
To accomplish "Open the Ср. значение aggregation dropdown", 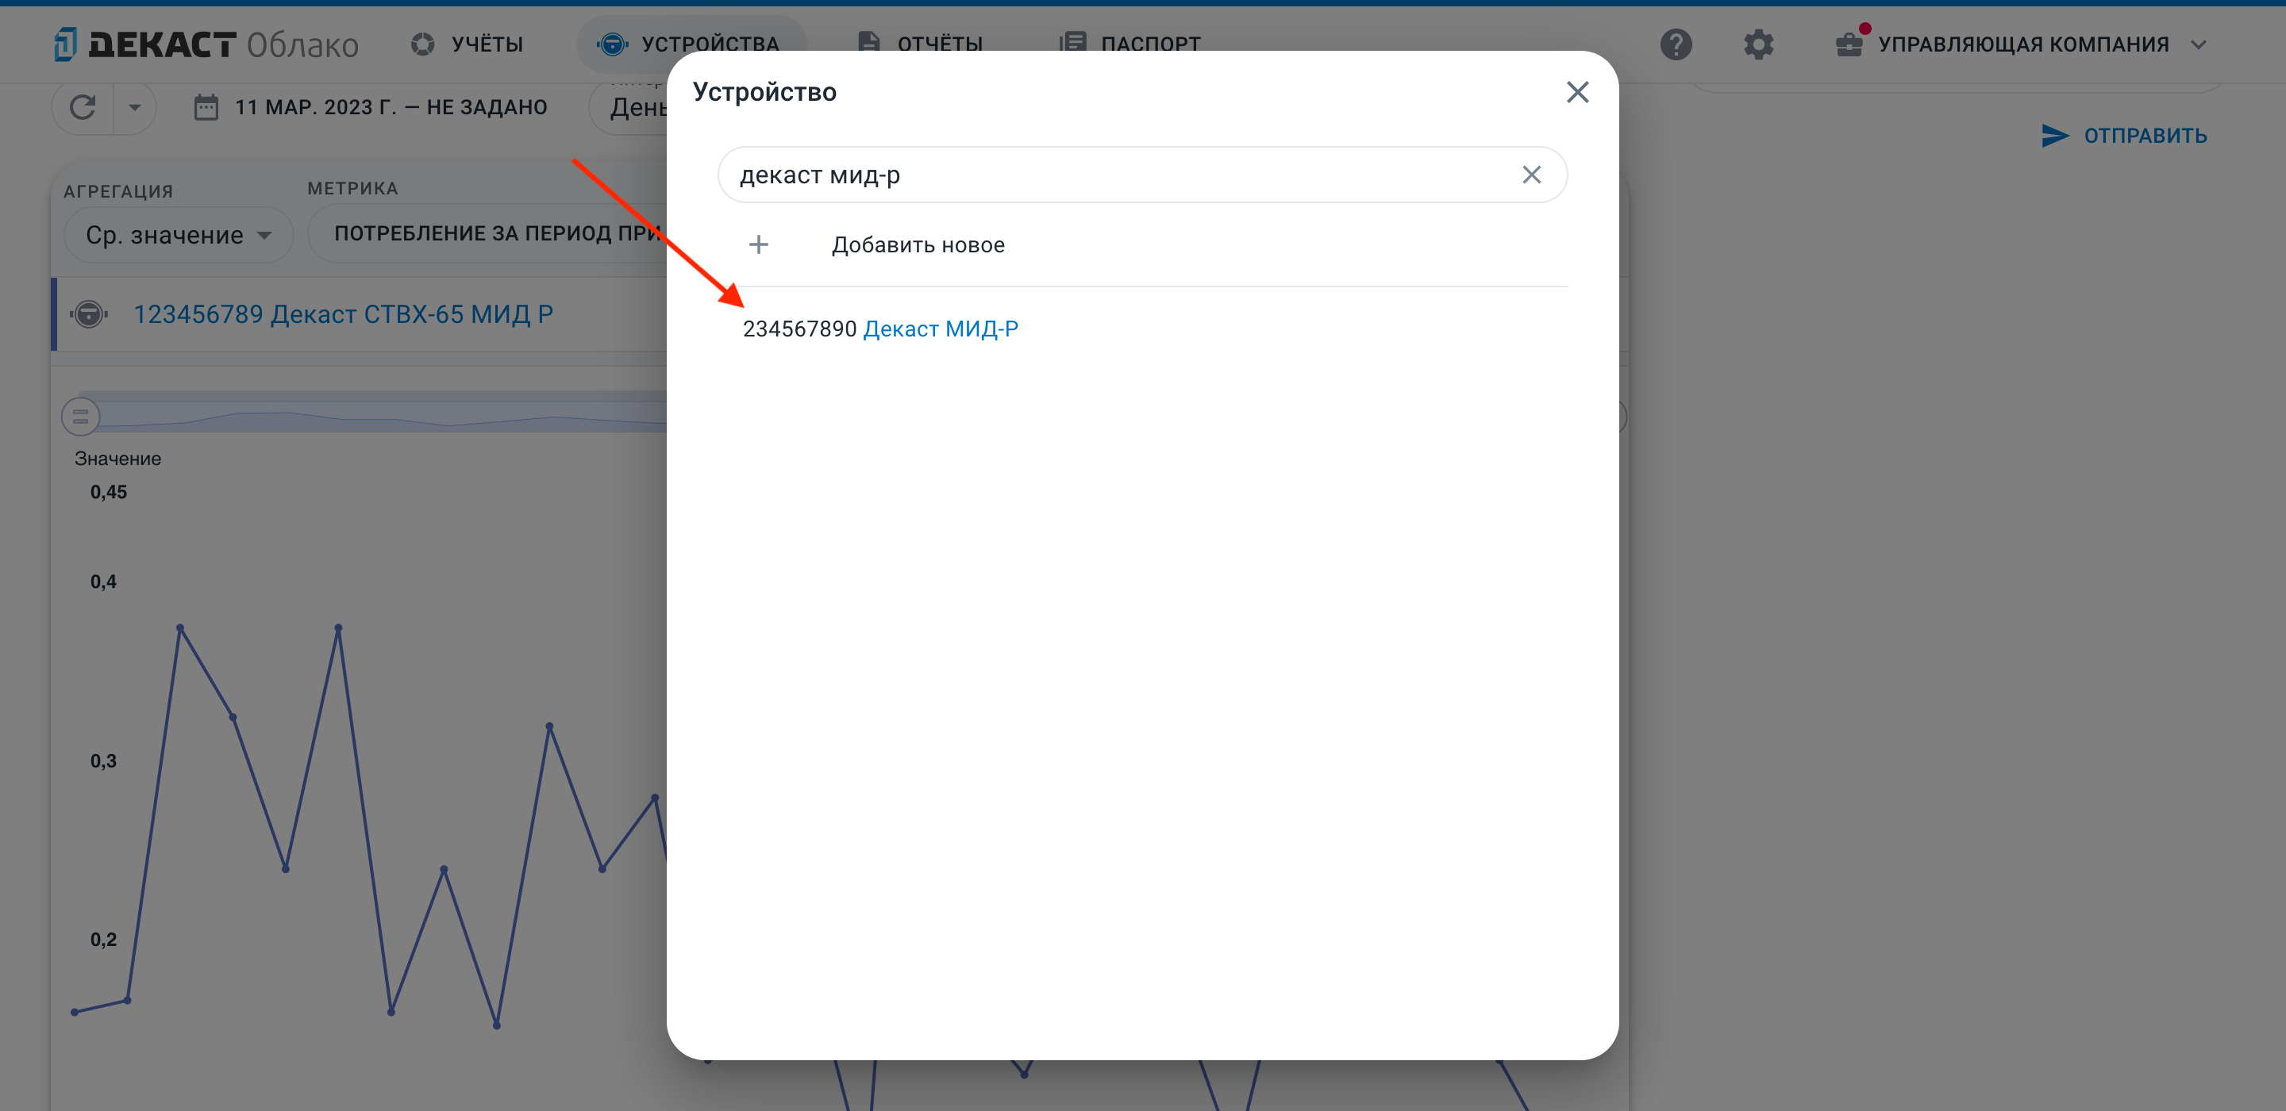I will pos(179,235).
